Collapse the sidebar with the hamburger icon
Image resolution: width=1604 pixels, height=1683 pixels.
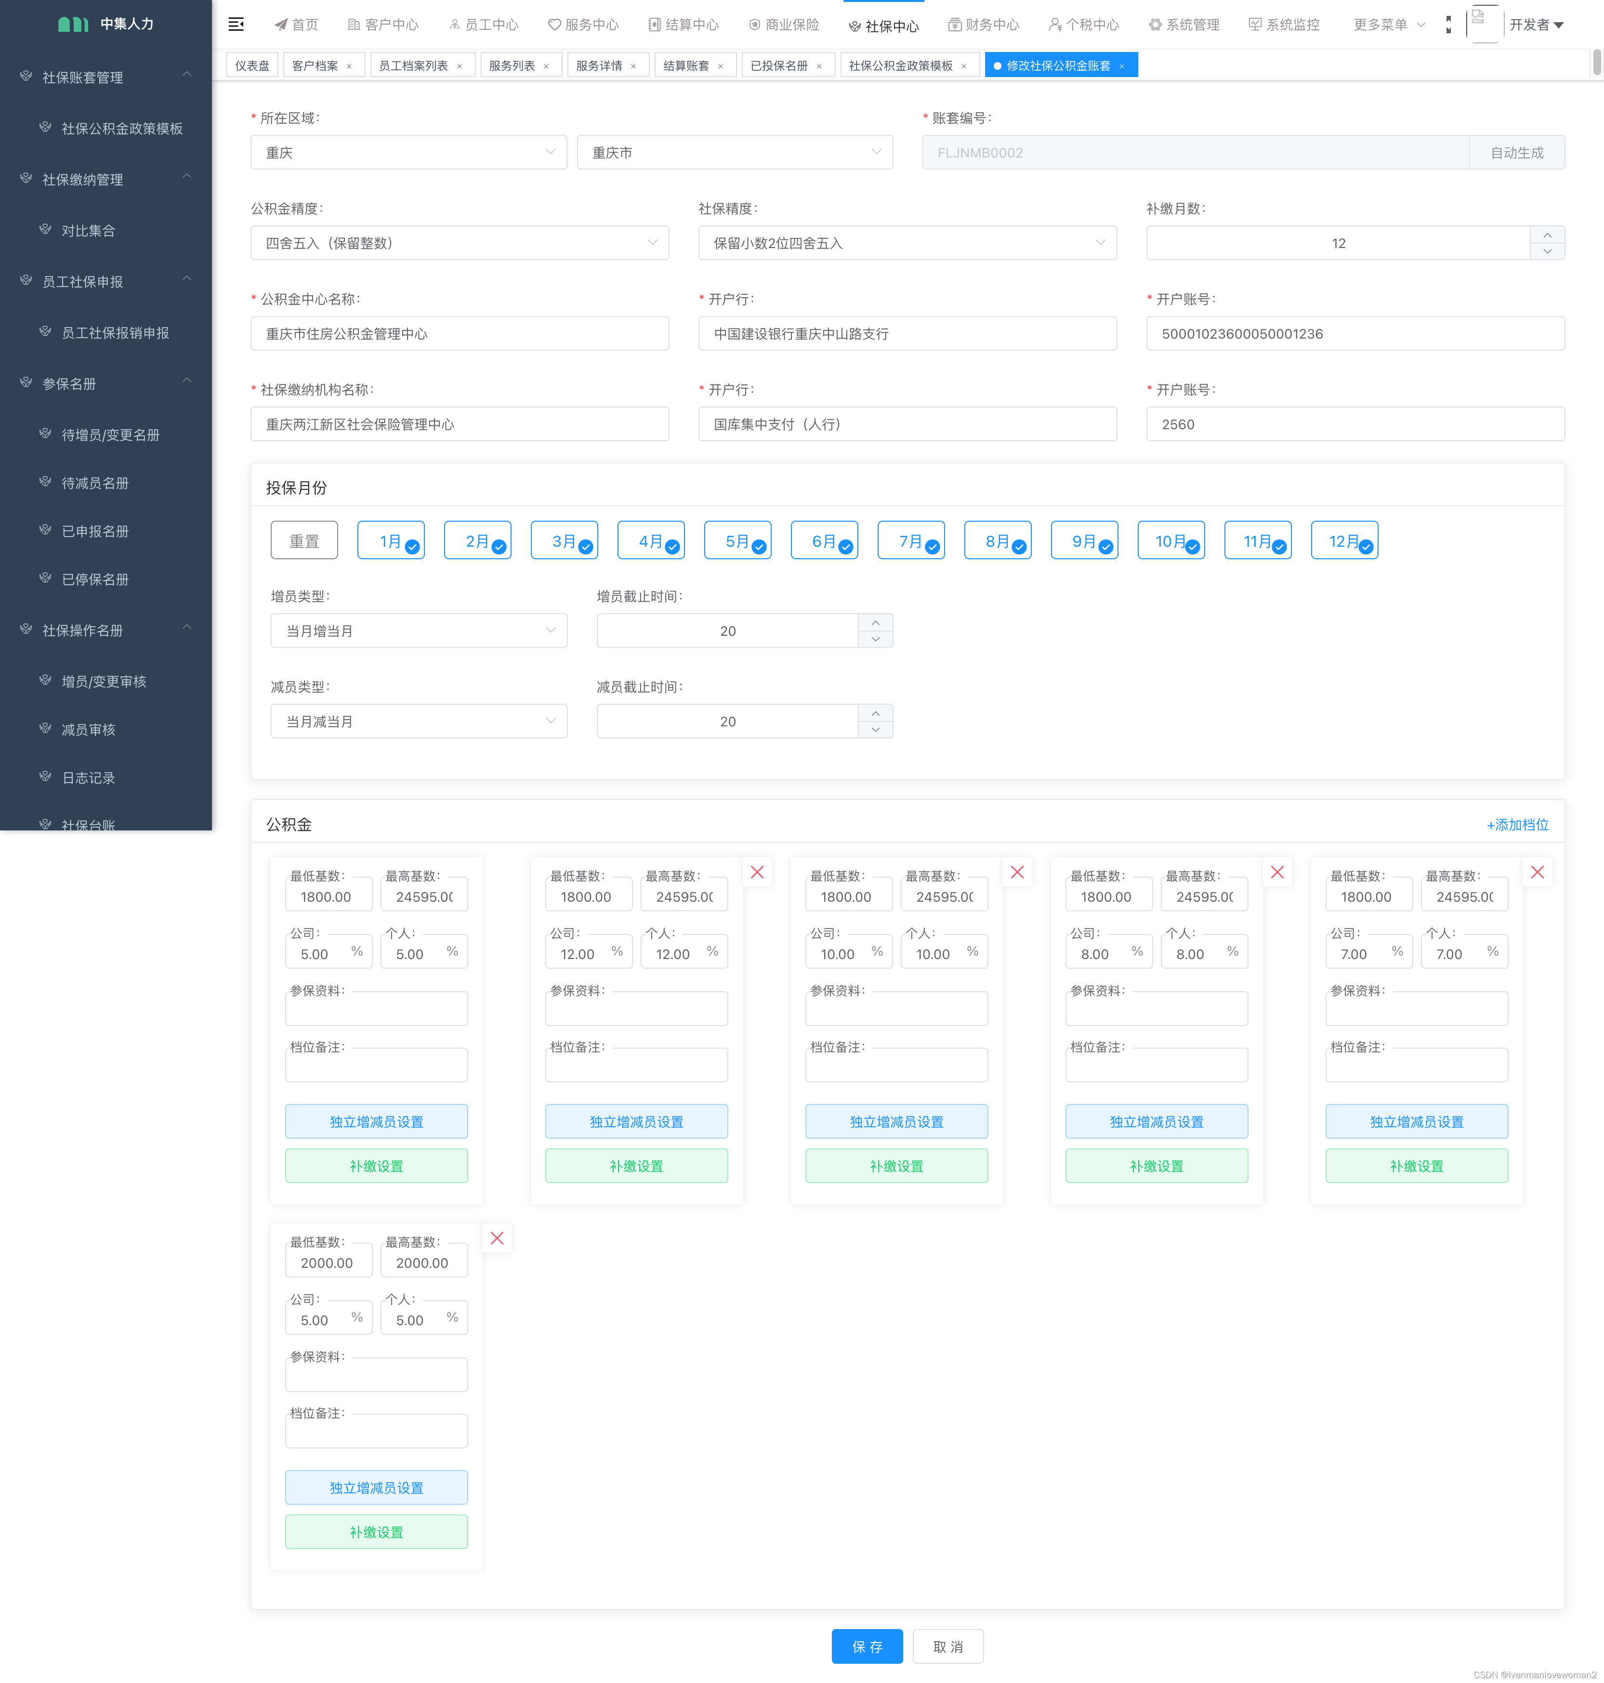click(x=236, y=24)
